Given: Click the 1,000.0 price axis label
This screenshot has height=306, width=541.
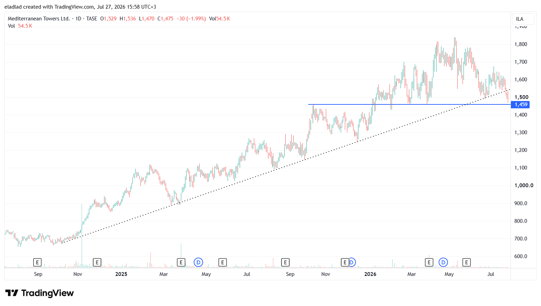Looking at the screenshot, I should pyautogui.click(x=524, y=185).
